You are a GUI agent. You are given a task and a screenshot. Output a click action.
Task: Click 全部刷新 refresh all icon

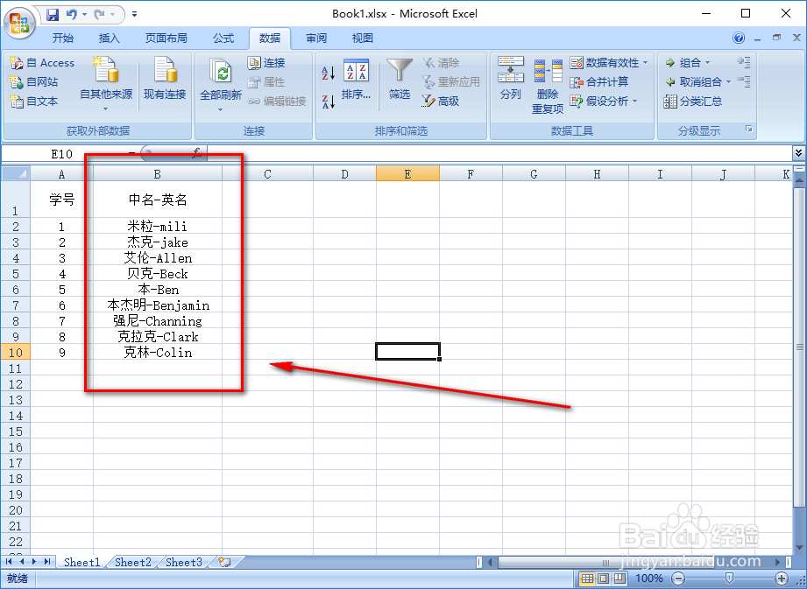tap(220, 84)
